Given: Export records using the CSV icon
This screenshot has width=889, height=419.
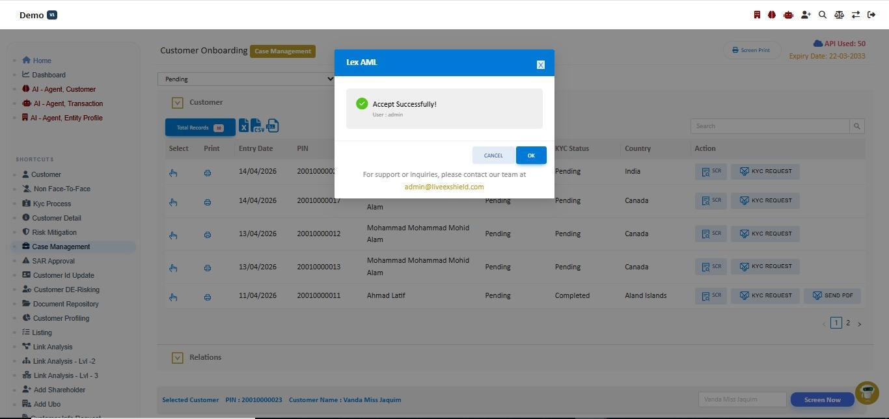Looking at the screenshot, I should coord(258,126).
